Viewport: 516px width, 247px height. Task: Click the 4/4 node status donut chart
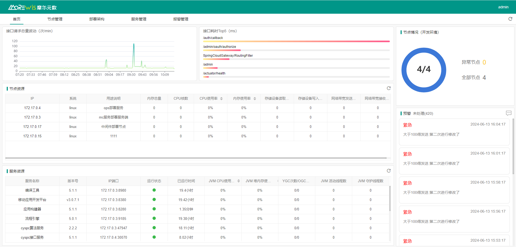click(424, 70)
